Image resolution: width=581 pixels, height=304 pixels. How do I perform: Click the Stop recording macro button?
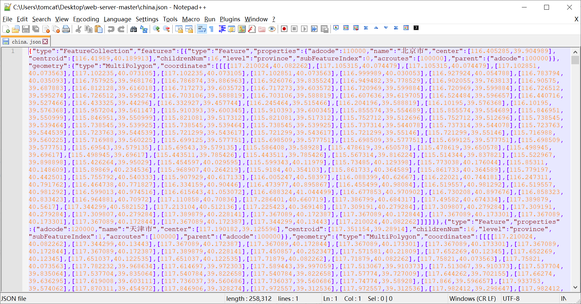tap(294, 29)
